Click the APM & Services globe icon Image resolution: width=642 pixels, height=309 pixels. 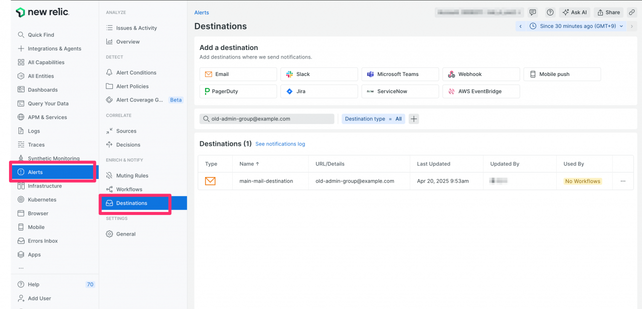[21, 117]
